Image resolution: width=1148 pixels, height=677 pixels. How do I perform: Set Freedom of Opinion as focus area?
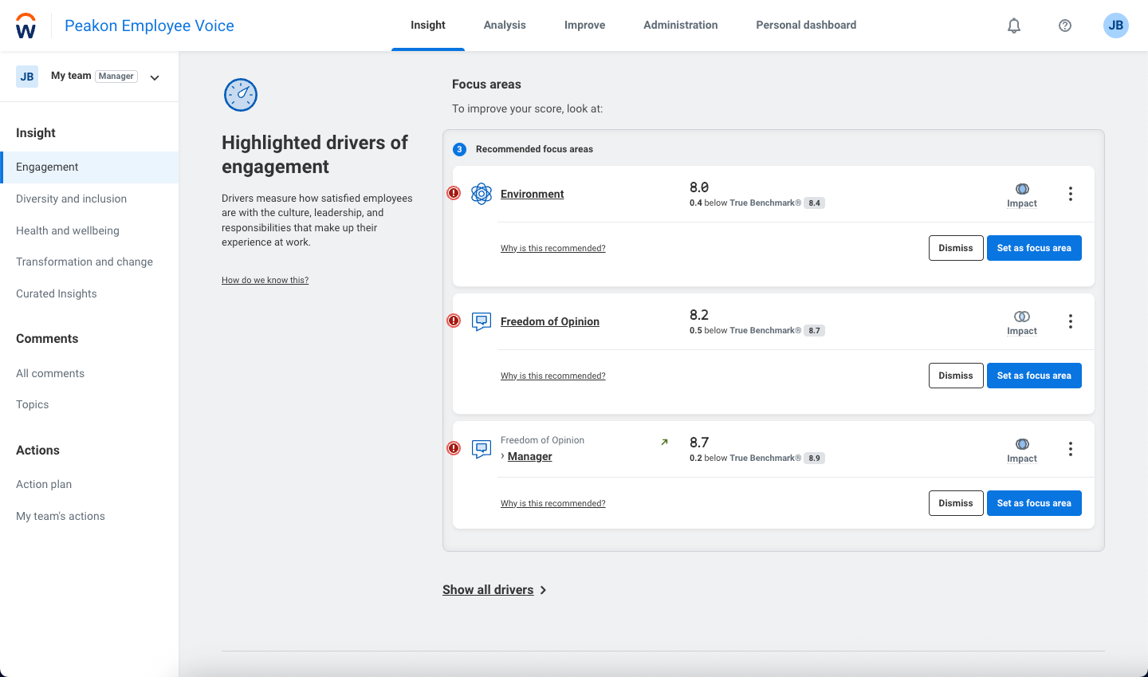(x=1034, y=375)
